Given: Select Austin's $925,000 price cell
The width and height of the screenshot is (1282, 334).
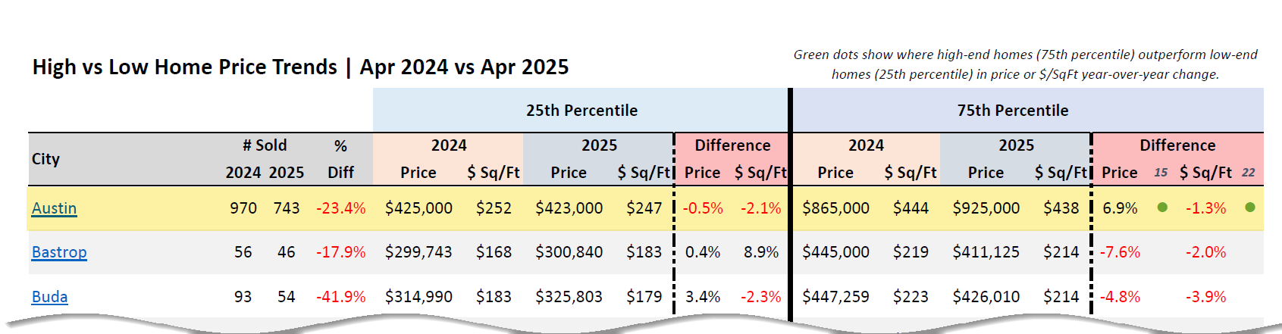Looking at the screenshot, I should (986, 208).
